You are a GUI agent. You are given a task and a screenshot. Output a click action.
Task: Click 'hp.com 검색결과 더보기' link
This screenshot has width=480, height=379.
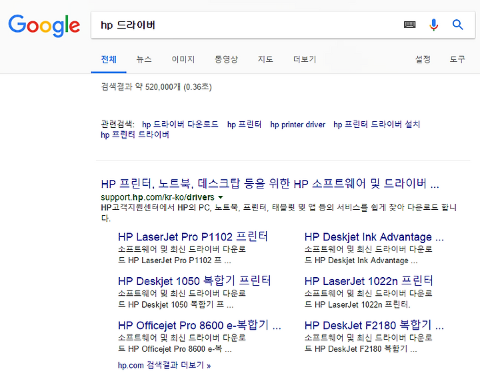click(165, 365)
